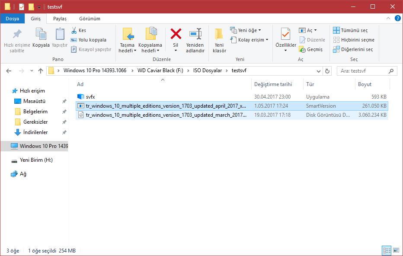
Task: Click Düzenle edit in the Aç group
Action: pyautogui.click(x=312, y=40)
